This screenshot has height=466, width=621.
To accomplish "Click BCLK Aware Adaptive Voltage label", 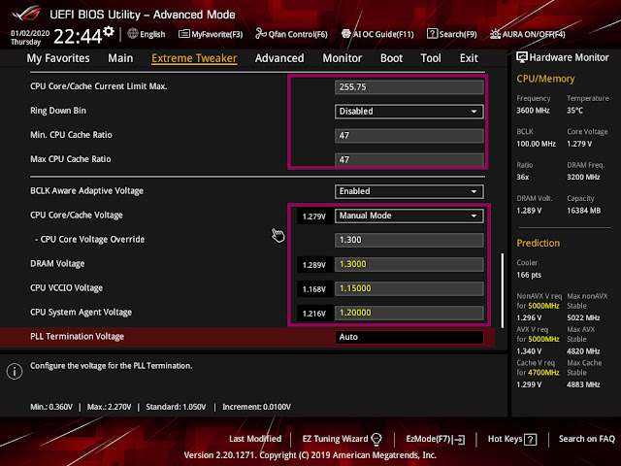I will tap(86, 190).
